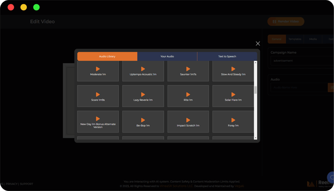Play the Solar Flare 1m track
Screen dimensions: 334x191
[x=233, y=95]
